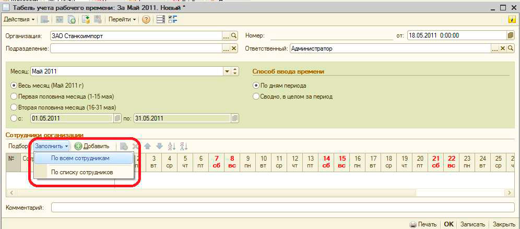Image resolution: width=520 pixels, height=229 pixels.
Task: Click the OK button
Action: [448, 224]
